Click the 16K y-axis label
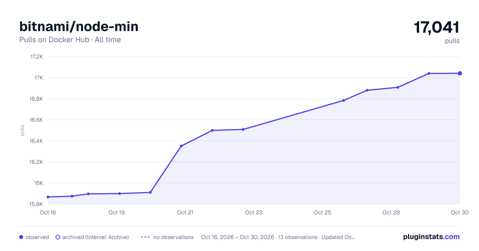Viewport: 479px width, 251px height. coord(39,183)
